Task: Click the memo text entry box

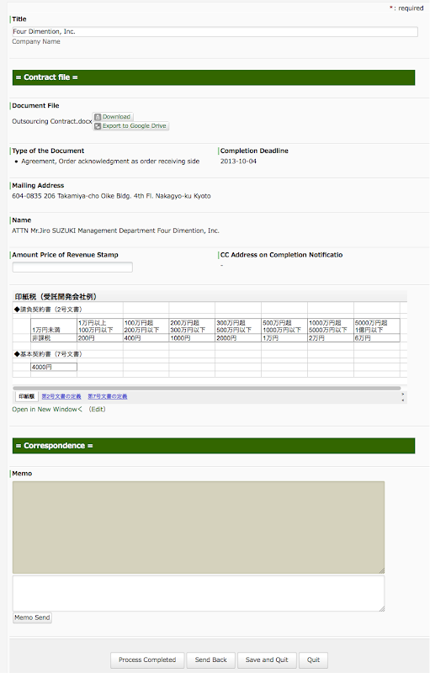Action: click(199, 593)
